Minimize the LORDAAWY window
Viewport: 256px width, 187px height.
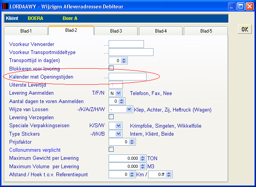click(x=232, y=7)
